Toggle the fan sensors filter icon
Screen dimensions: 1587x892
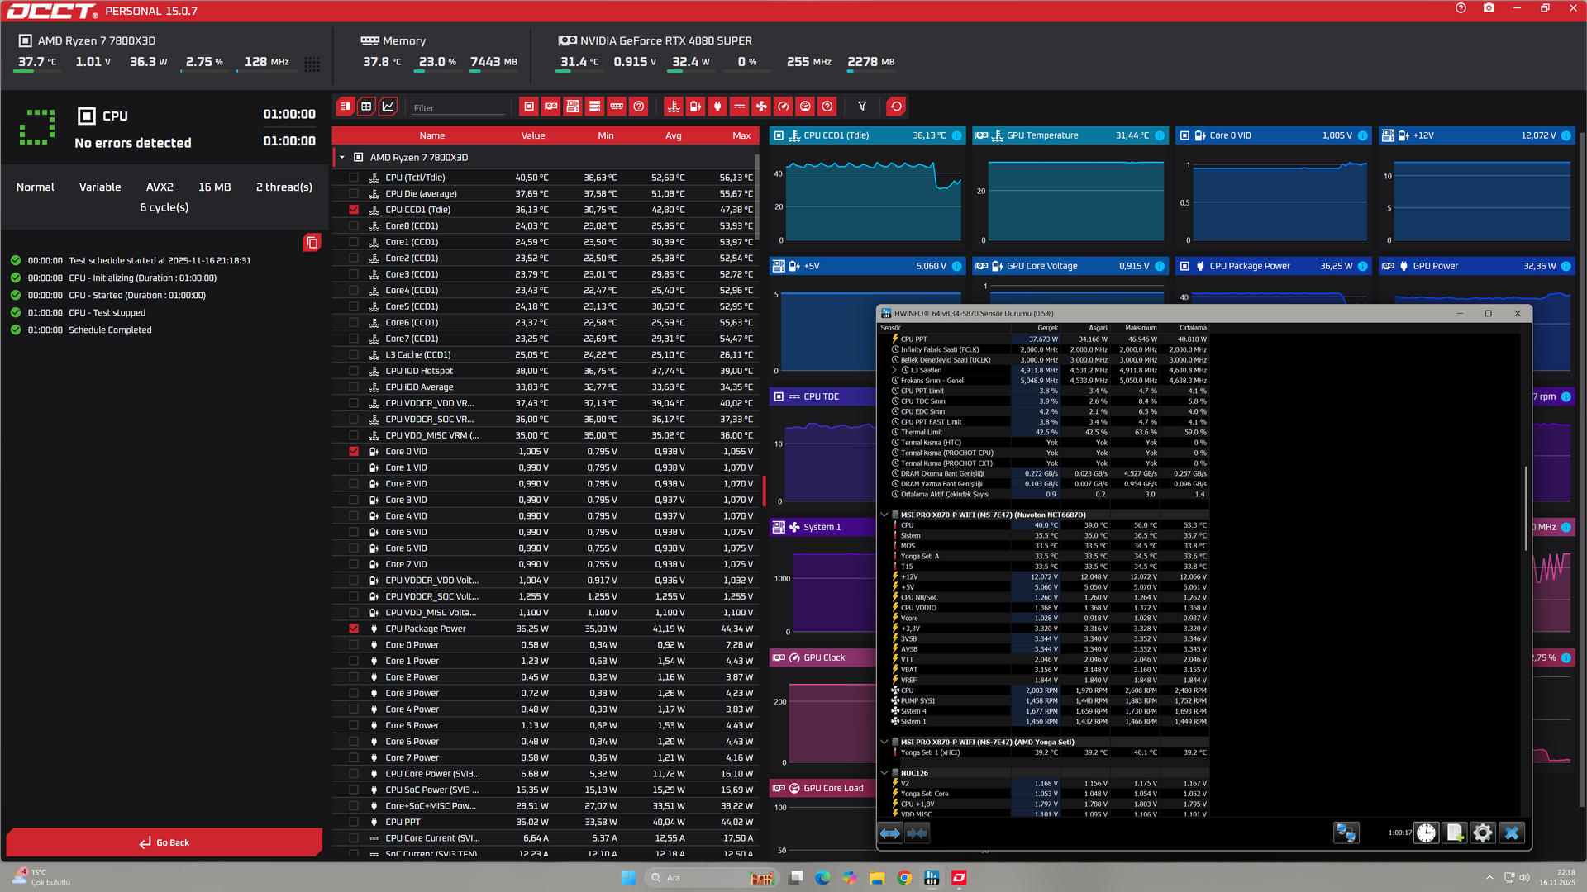click(x=761, y=107)
